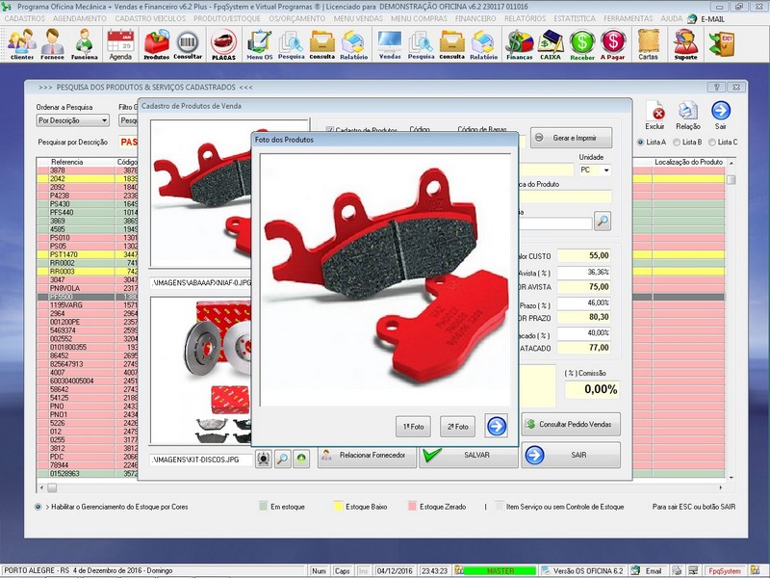Open the Produtos toolbox icon
The height and width of the screenshot is (578, 770).
[156, 44]
